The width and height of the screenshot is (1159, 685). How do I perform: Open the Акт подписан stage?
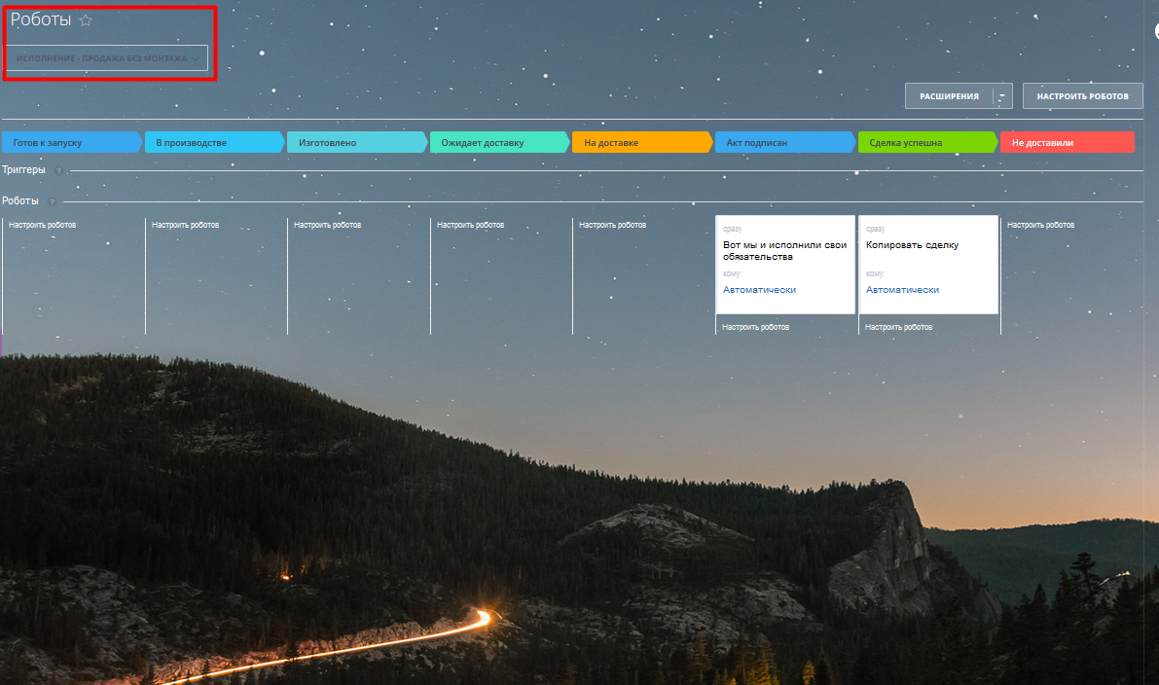coord(783,143)
